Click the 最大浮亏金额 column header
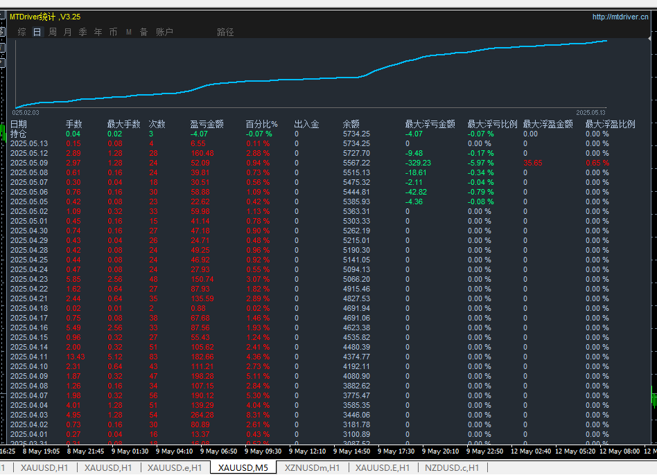 tap(430, 125)
